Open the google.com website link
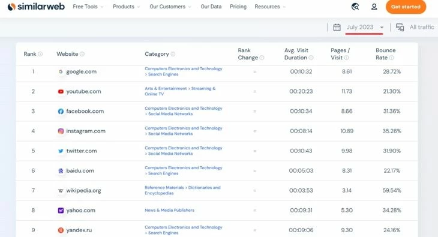 [81, 71]
